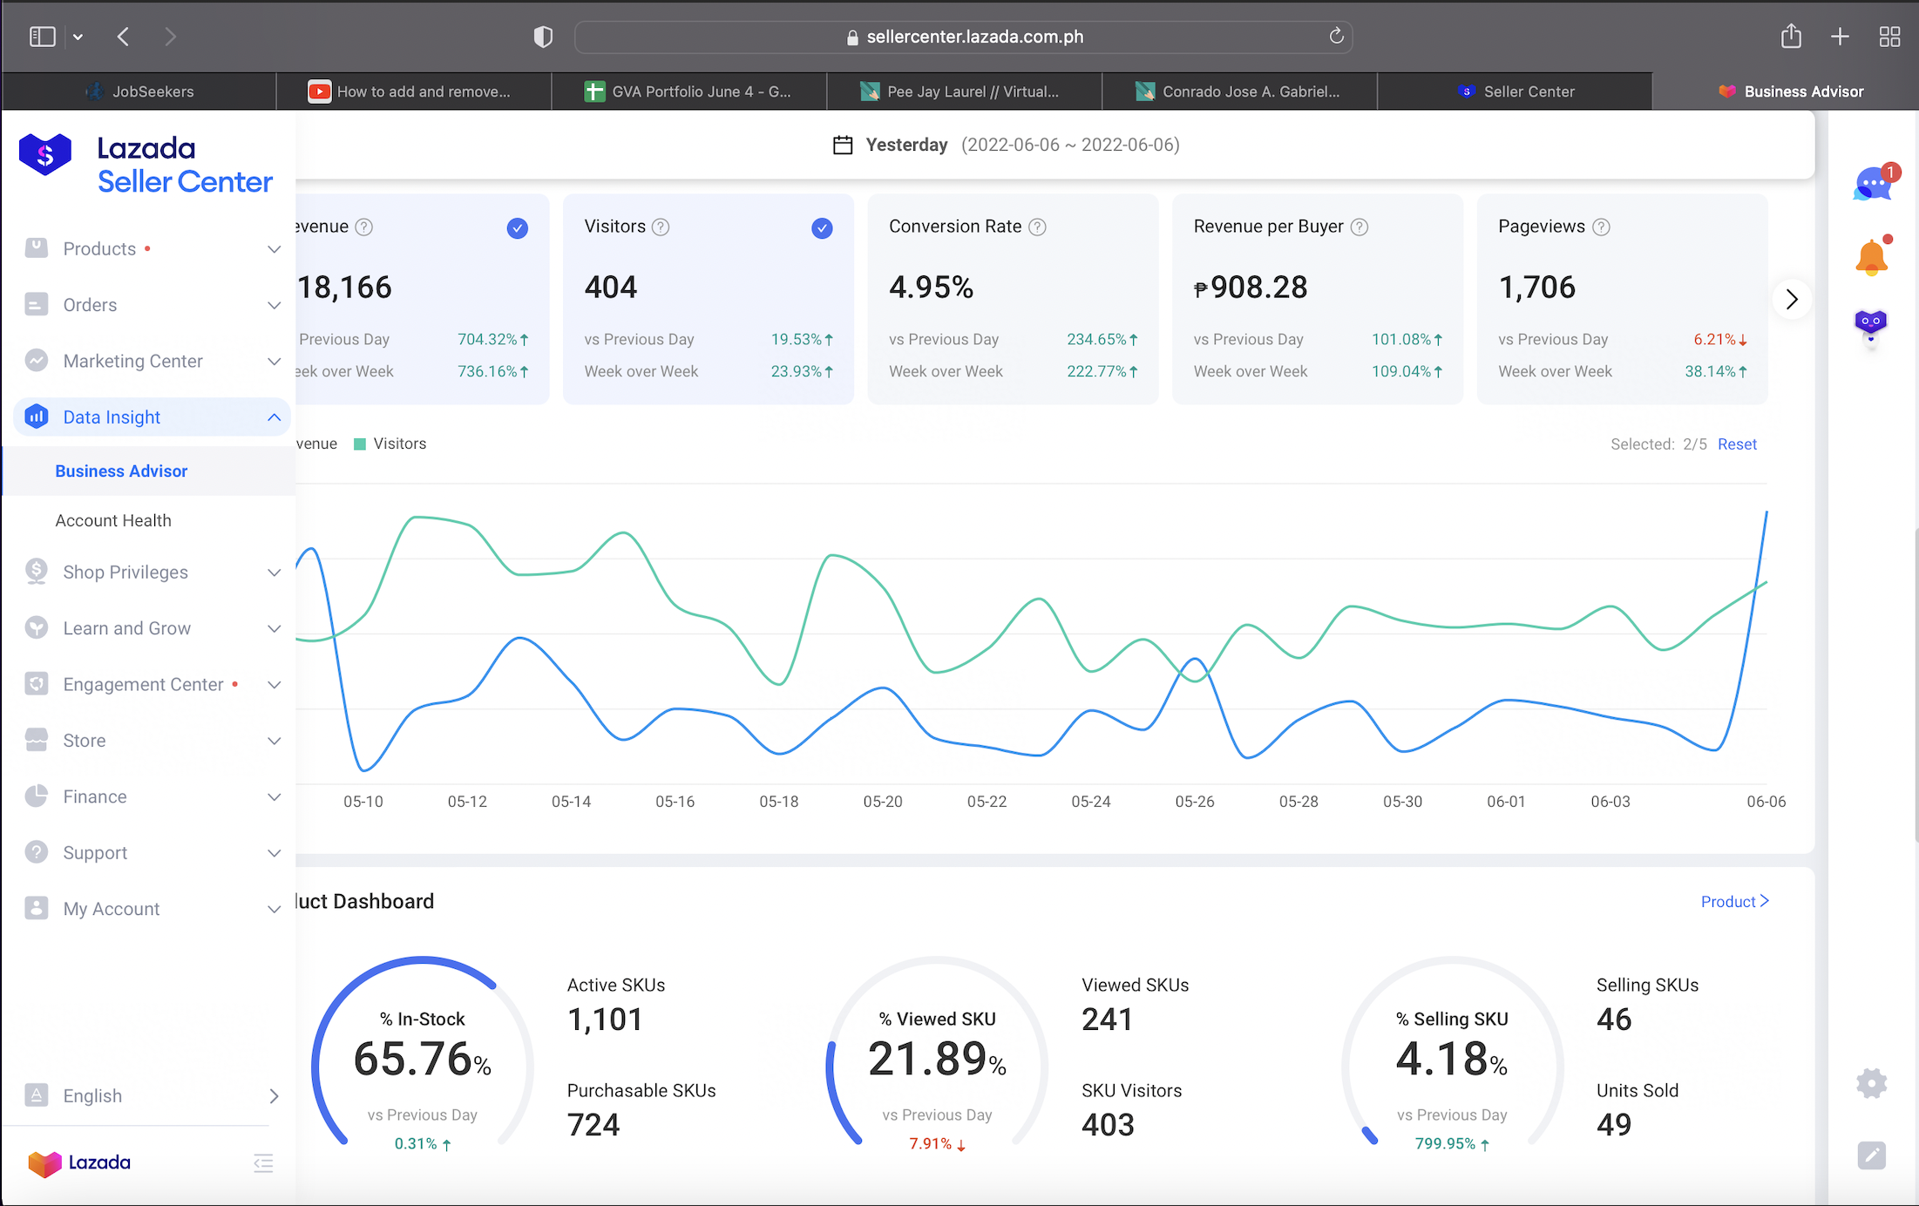Image resolution: width=1919 pixels, height=1206 pixels.
Task: Click the Safari share icon
Action: [x=1791, y=37]
